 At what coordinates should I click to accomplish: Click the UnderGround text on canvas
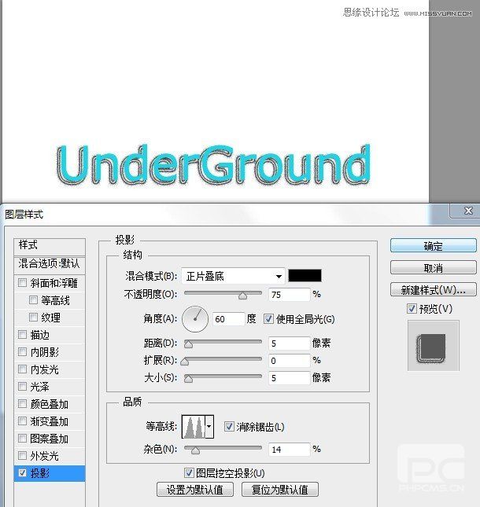[213, 165]
